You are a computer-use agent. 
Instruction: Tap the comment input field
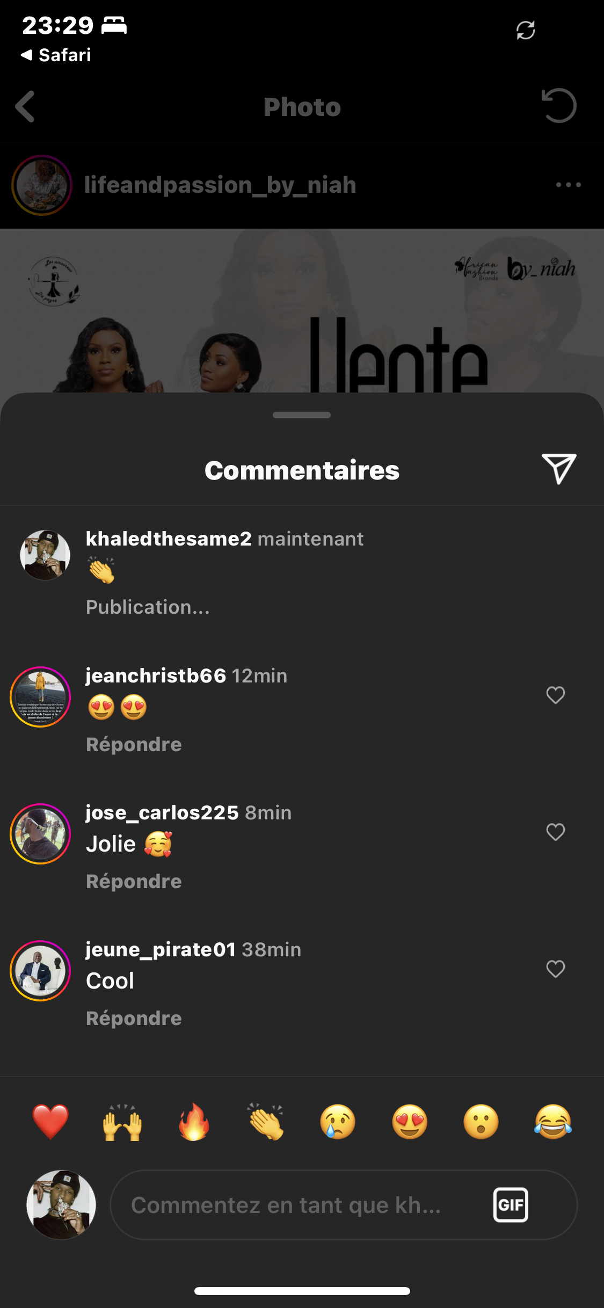[x=301, y=1204]
